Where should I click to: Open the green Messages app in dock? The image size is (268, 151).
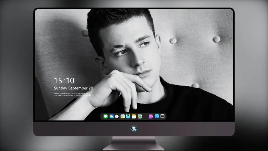[x=105, y=116]
